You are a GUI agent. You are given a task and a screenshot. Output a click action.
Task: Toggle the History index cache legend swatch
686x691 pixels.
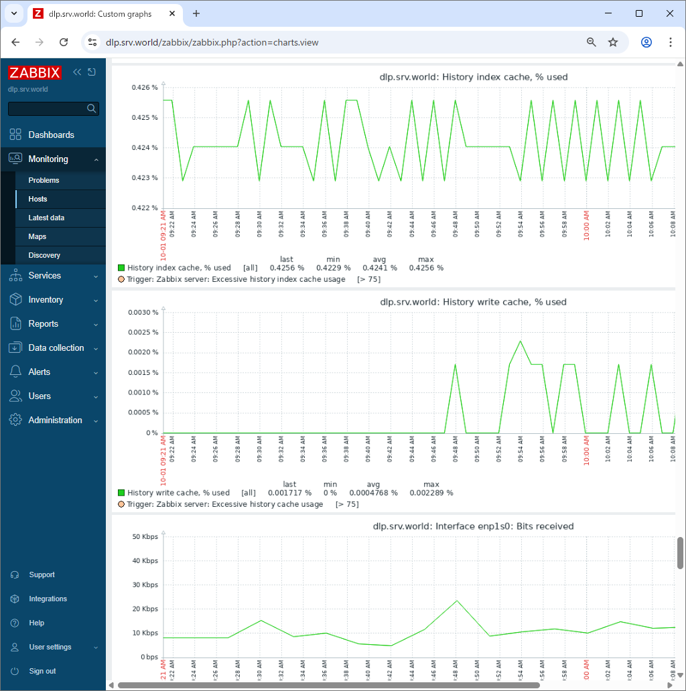[x=122, y=267]
